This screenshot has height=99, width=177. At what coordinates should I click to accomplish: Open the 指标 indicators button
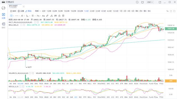tap(13, 11)
